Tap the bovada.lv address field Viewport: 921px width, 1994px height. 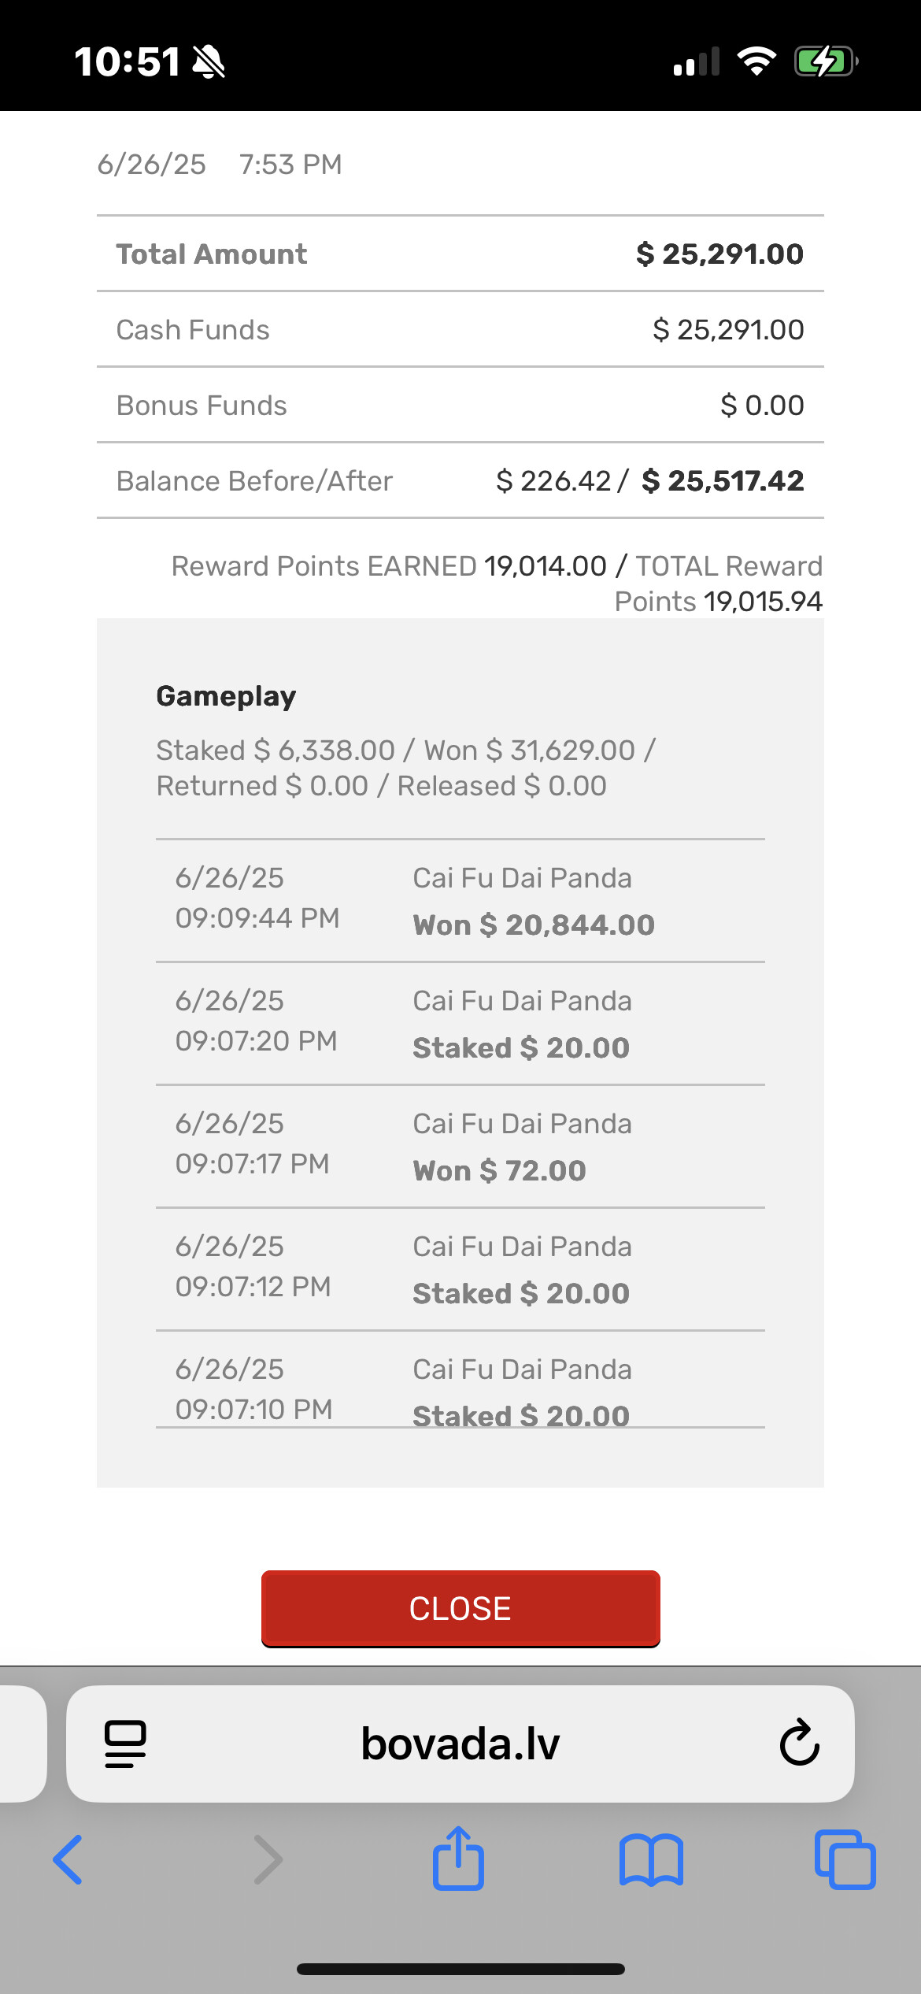460,1743
